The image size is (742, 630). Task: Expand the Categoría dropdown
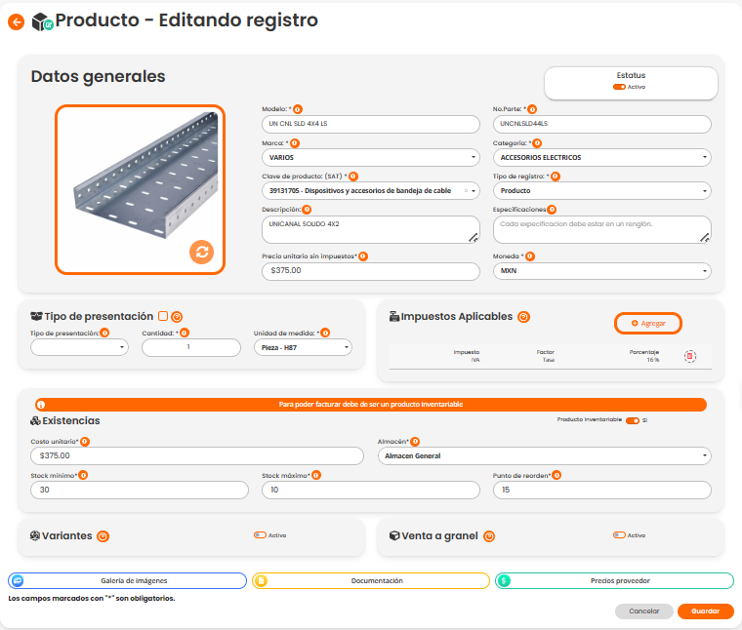pos(601,157)
